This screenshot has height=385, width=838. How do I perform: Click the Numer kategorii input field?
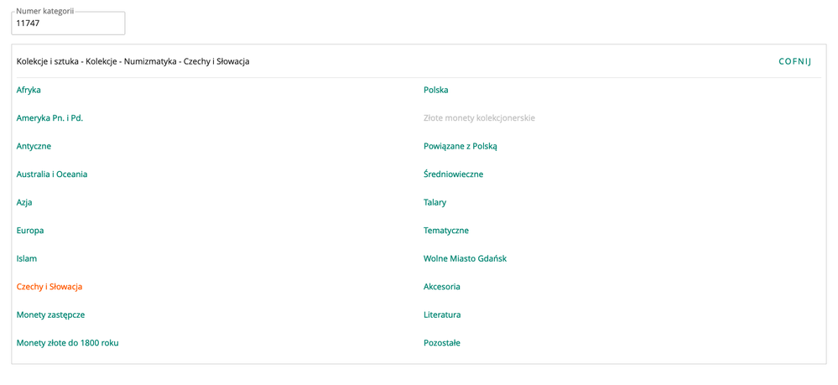(68, 23)
